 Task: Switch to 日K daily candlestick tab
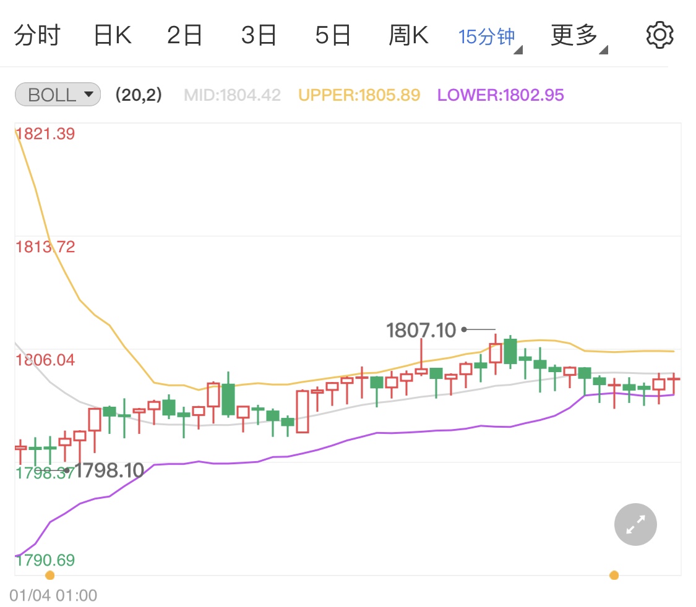point(113,35)
